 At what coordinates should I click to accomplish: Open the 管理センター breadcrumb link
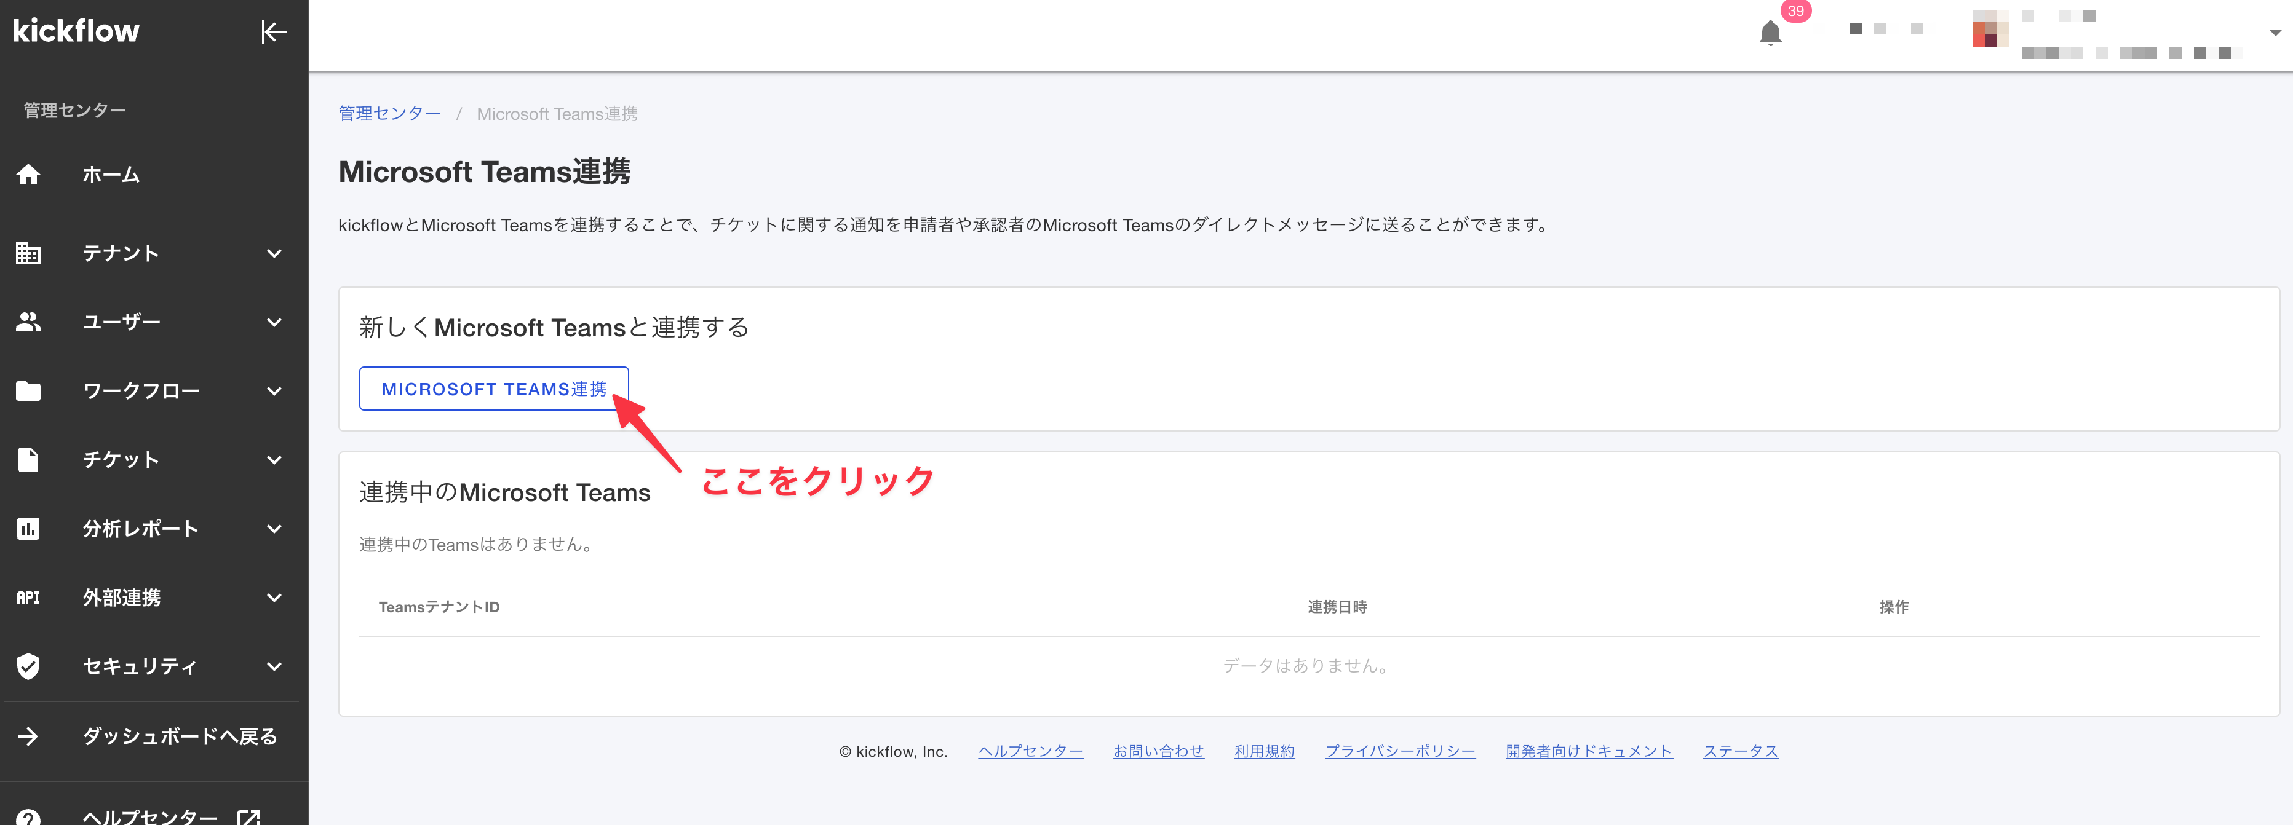tap(390, 114)
